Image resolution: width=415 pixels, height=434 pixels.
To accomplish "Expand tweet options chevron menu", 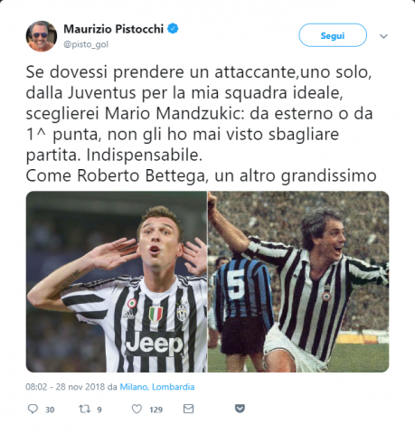I will coord(383,36).
